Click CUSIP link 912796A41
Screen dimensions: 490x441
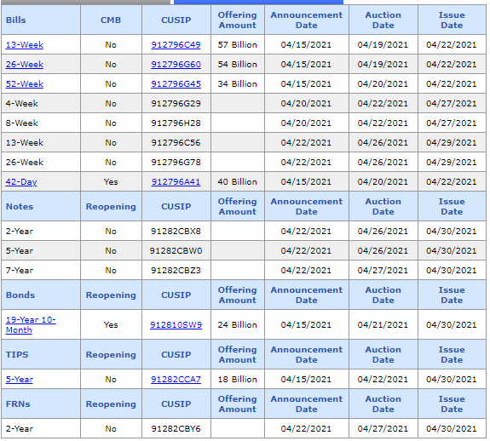[176, 182]
